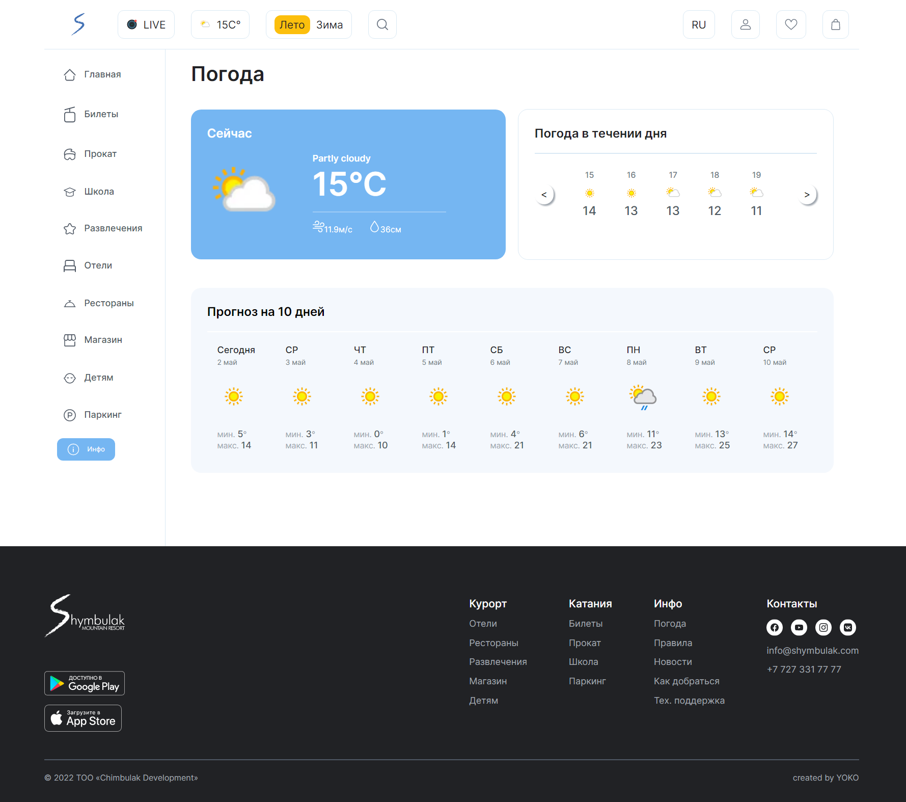Switch season toggle to Зима
Screen dimensions: 906x802
click(329, 24)
